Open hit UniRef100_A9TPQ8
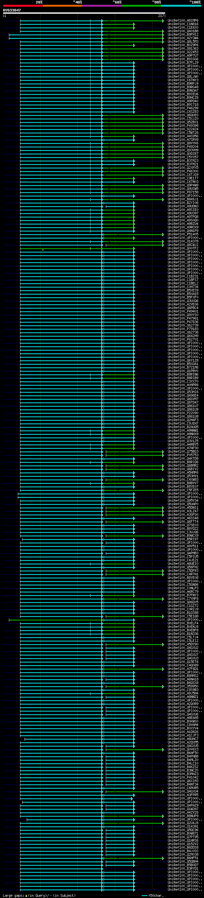Screen dimensions: 204x898 coord(183,217)
